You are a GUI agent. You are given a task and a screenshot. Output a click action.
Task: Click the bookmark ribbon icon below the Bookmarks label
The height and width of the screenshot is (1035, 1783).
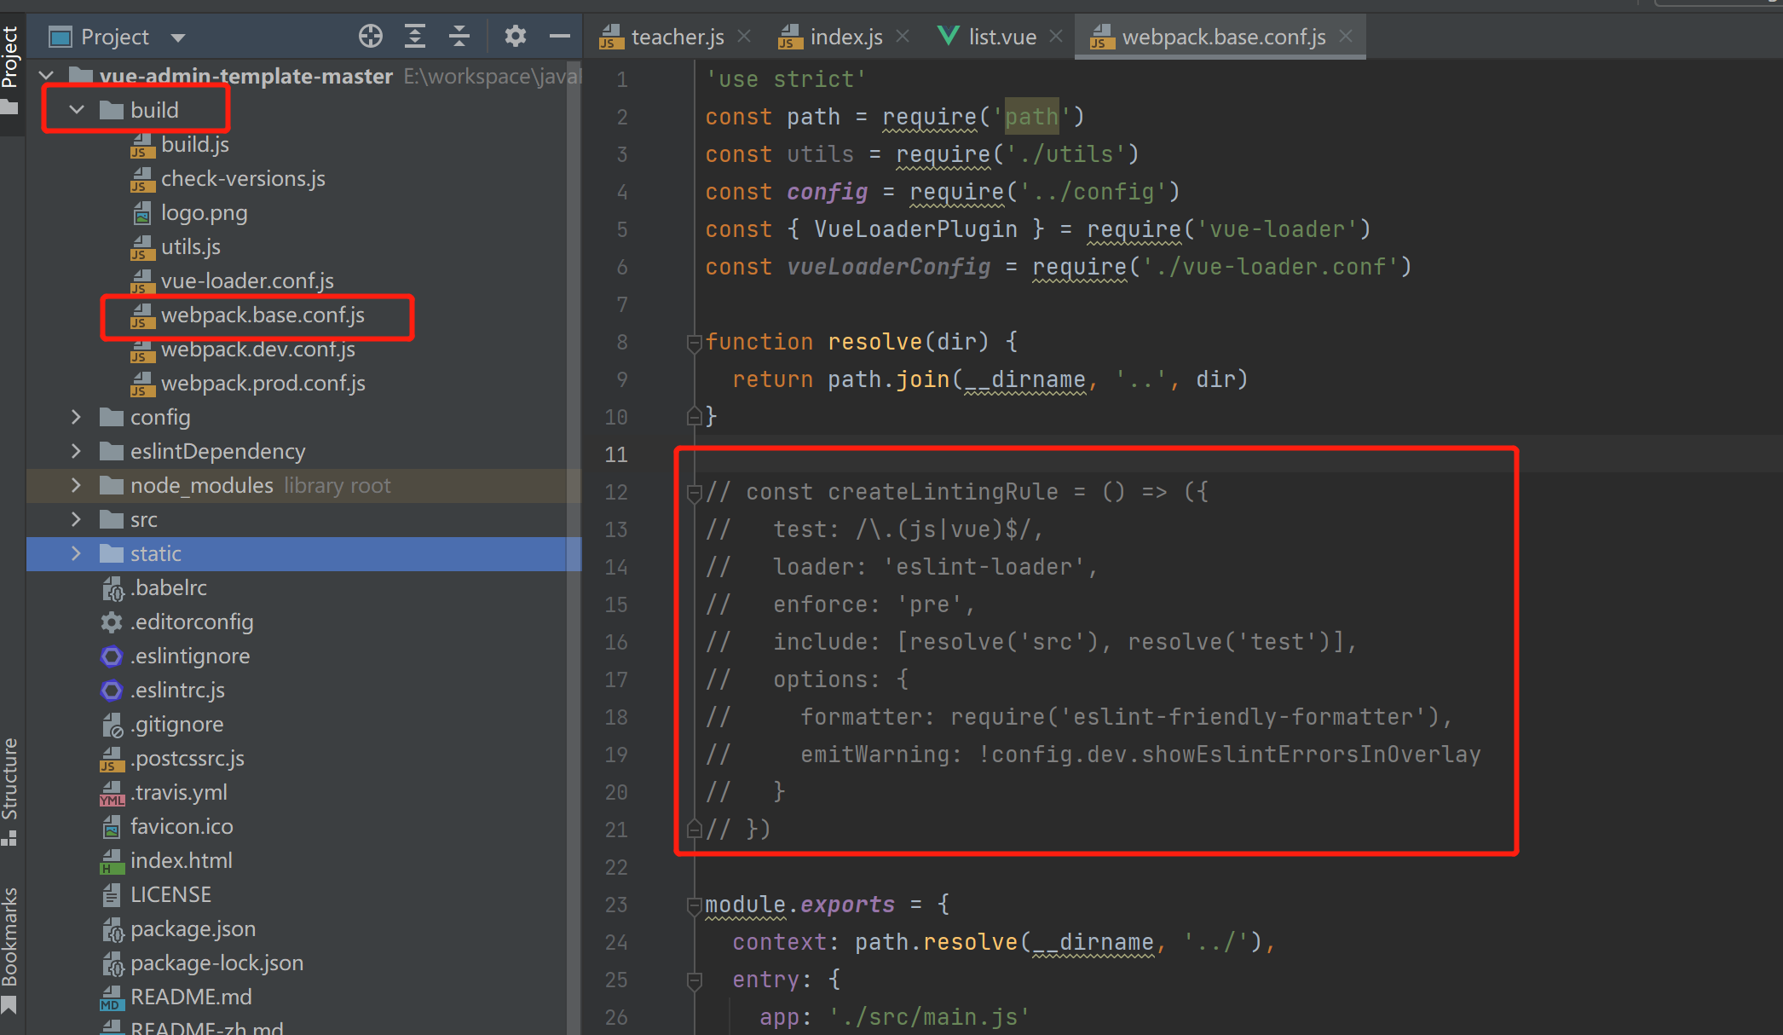coord(9,1006)
